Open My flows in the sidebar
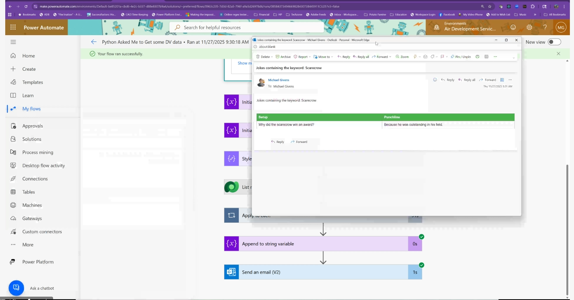This screenshot has width=574, height=300. coord(31,109)
